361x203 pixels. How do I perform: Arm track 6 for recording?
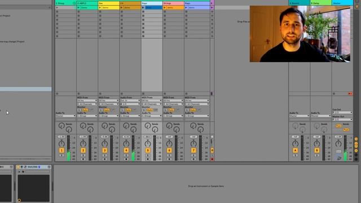pyautogui.click(x=169, y=159)
